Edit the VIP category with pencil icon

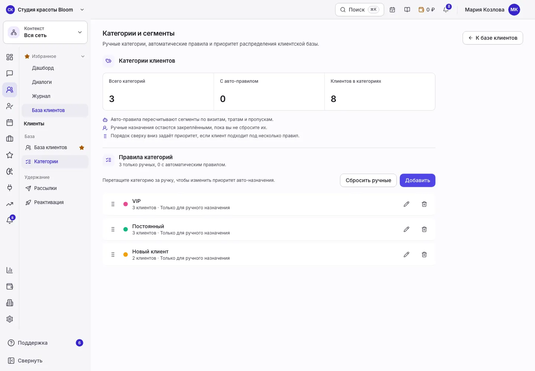tap(406, 204)
